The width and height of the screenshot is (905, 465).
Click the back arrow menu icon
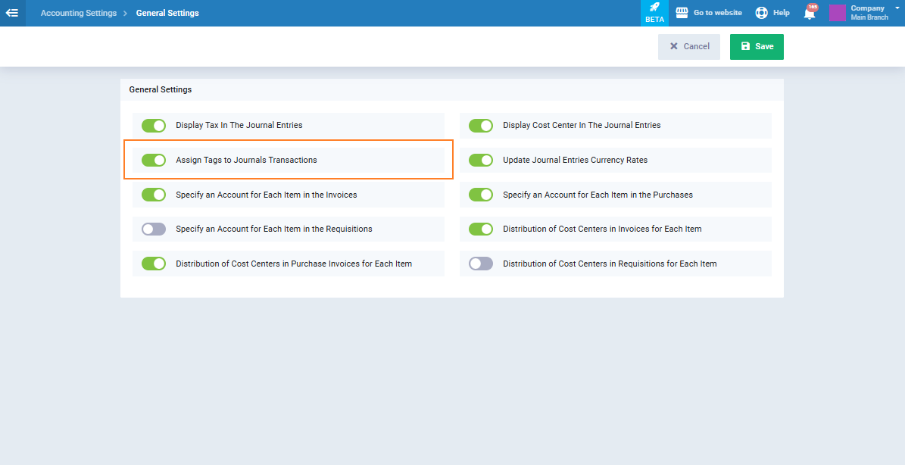click(x=12, y=13)
